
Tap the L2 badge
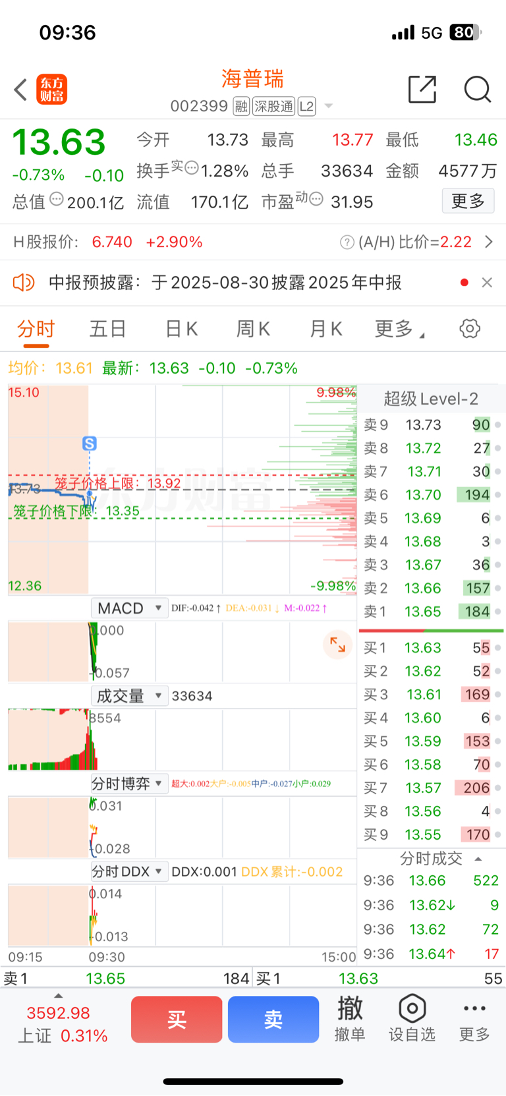[307, 106]
